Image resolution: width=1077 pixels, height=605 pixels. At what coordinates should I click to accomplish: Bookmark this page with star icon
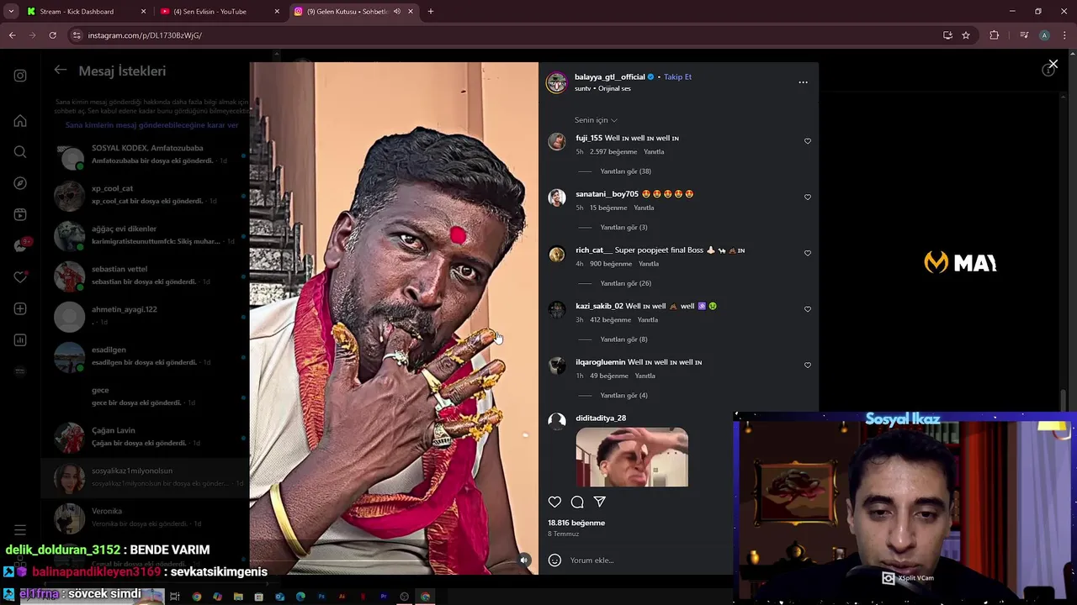[966, 35]
